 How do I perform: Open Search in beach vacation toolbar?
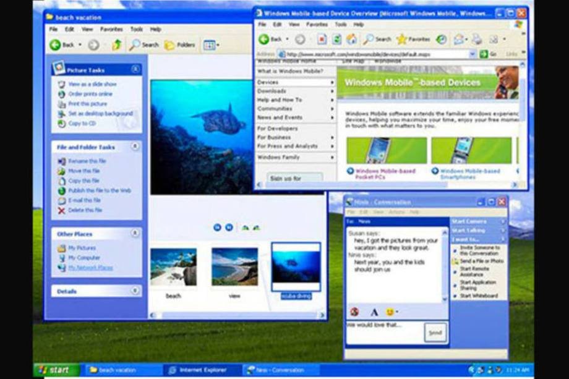(145, 45)
